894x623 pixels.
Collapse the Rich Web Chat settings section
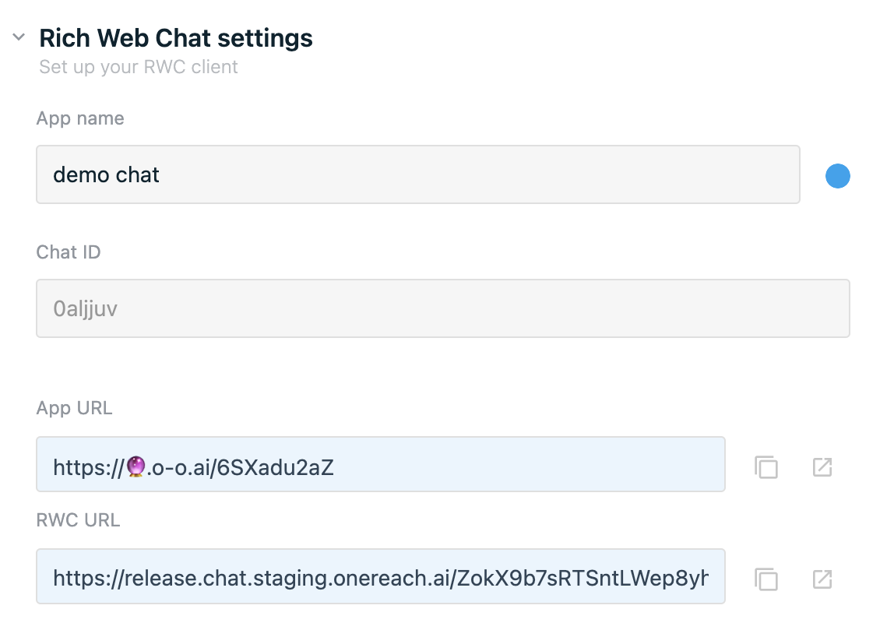(19, 37)
